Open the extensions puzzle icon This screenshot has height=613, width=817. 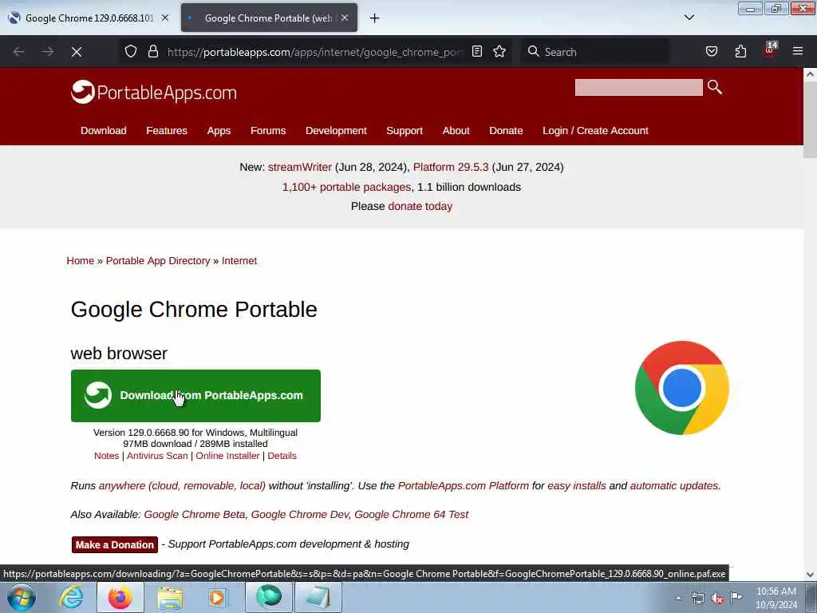pos(740,51)
